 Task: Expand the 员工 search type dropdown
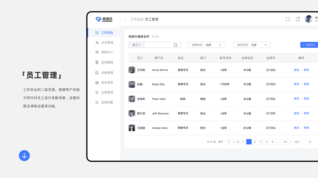pyautogui.click(x=136, y=45)
